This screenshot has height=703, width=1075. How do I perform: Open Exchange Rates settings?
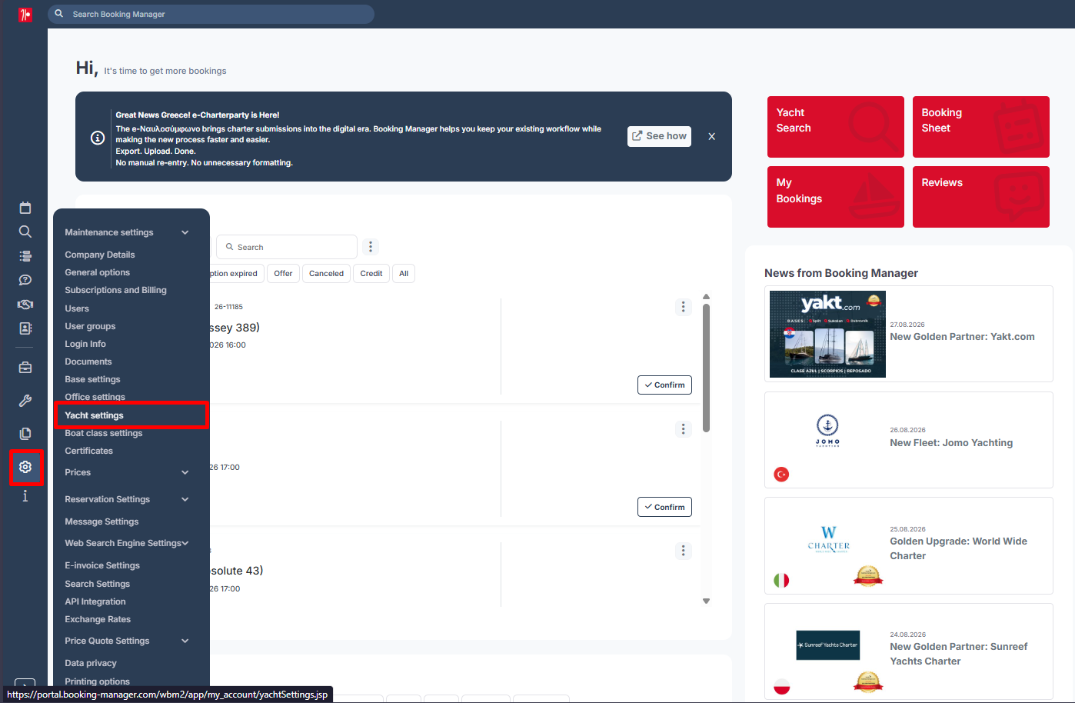tap(98, 619)
